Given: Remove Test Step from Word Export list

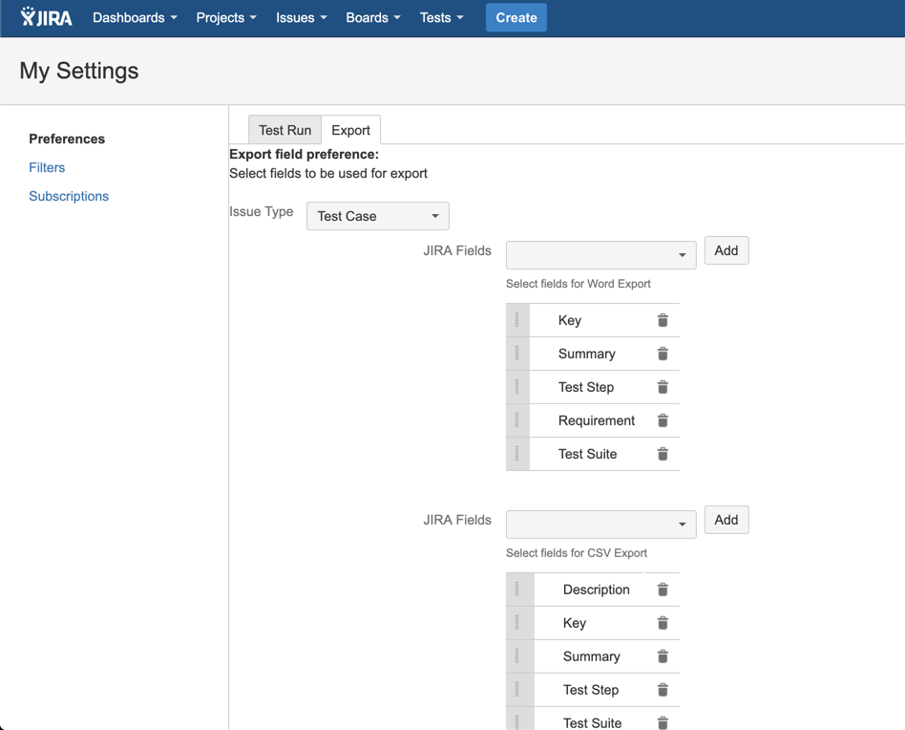Looking at the screenshot, I should pos(663,387).
